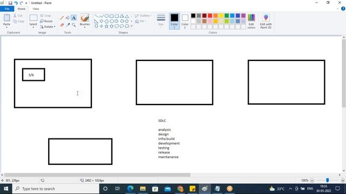This screenshot has height=194, width=346.
Task: Choose the yellow color swatch
Action: click(221, 16)
